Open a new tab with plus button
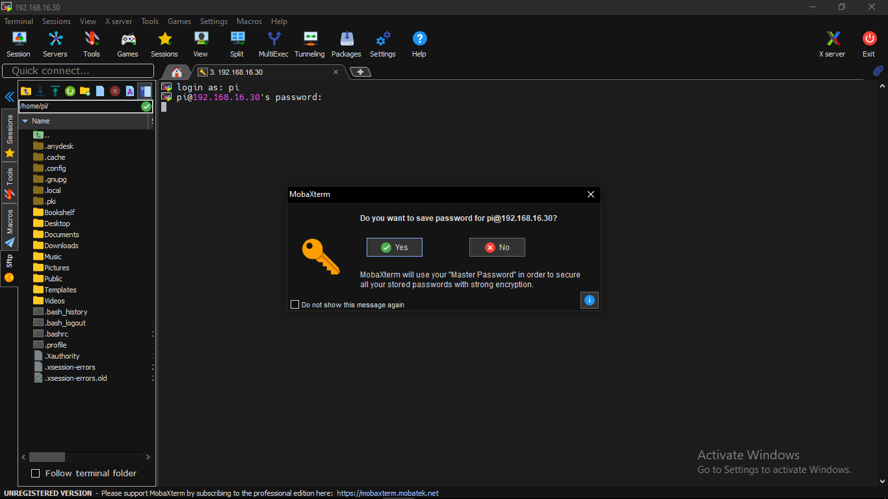The height and width of the screenshot is (499, 888). pos(360,72)
